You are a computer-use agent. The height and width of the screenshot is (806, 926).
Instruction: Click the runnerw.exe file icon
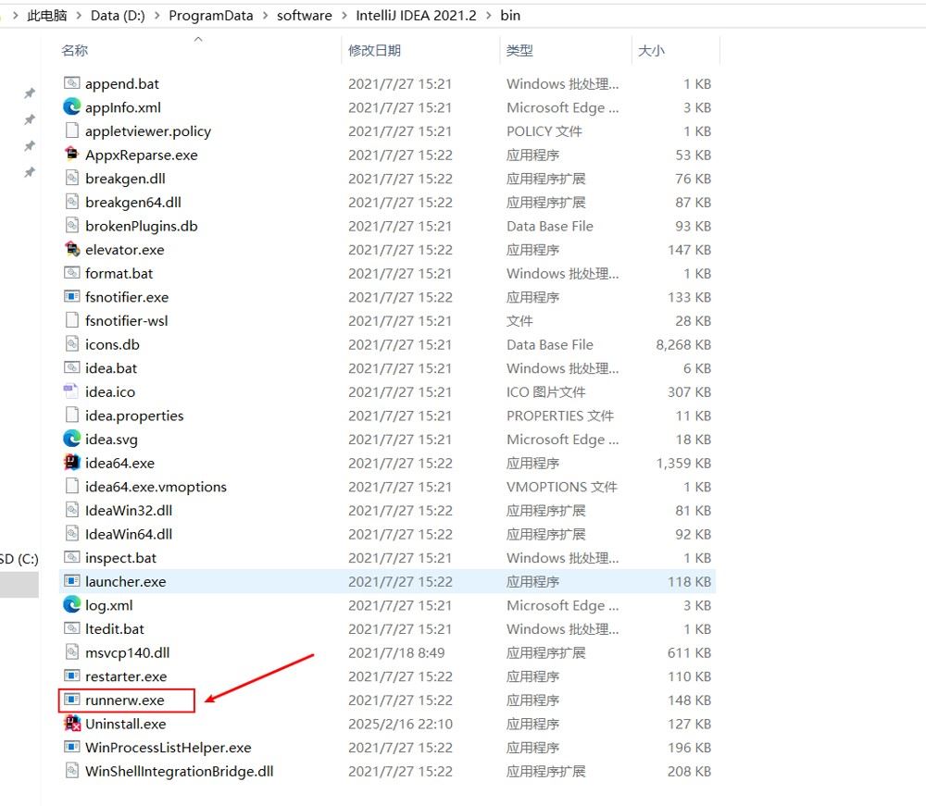[71, 700]
